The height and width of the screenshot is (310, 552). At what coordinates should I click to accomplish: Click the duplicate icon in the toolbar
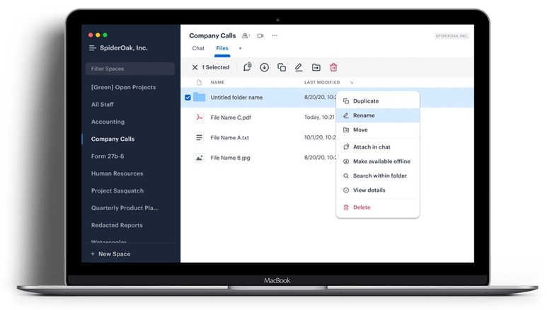(x=282, y=67)
